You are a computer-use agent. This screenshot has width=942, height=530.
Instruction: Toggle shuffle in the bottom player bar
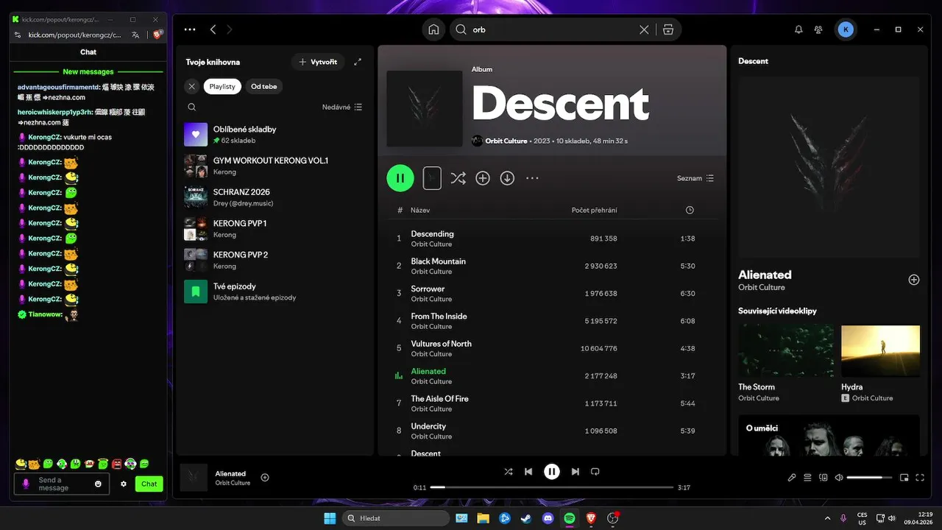point(508,471)
